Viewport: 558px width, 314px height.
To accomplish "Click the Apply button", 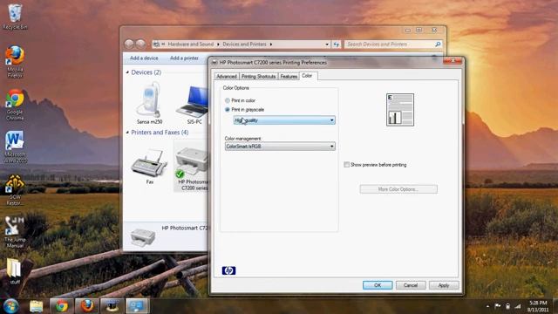I will 444,285.
